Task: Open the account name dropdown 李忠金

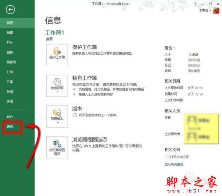Action: pos(205,10)
